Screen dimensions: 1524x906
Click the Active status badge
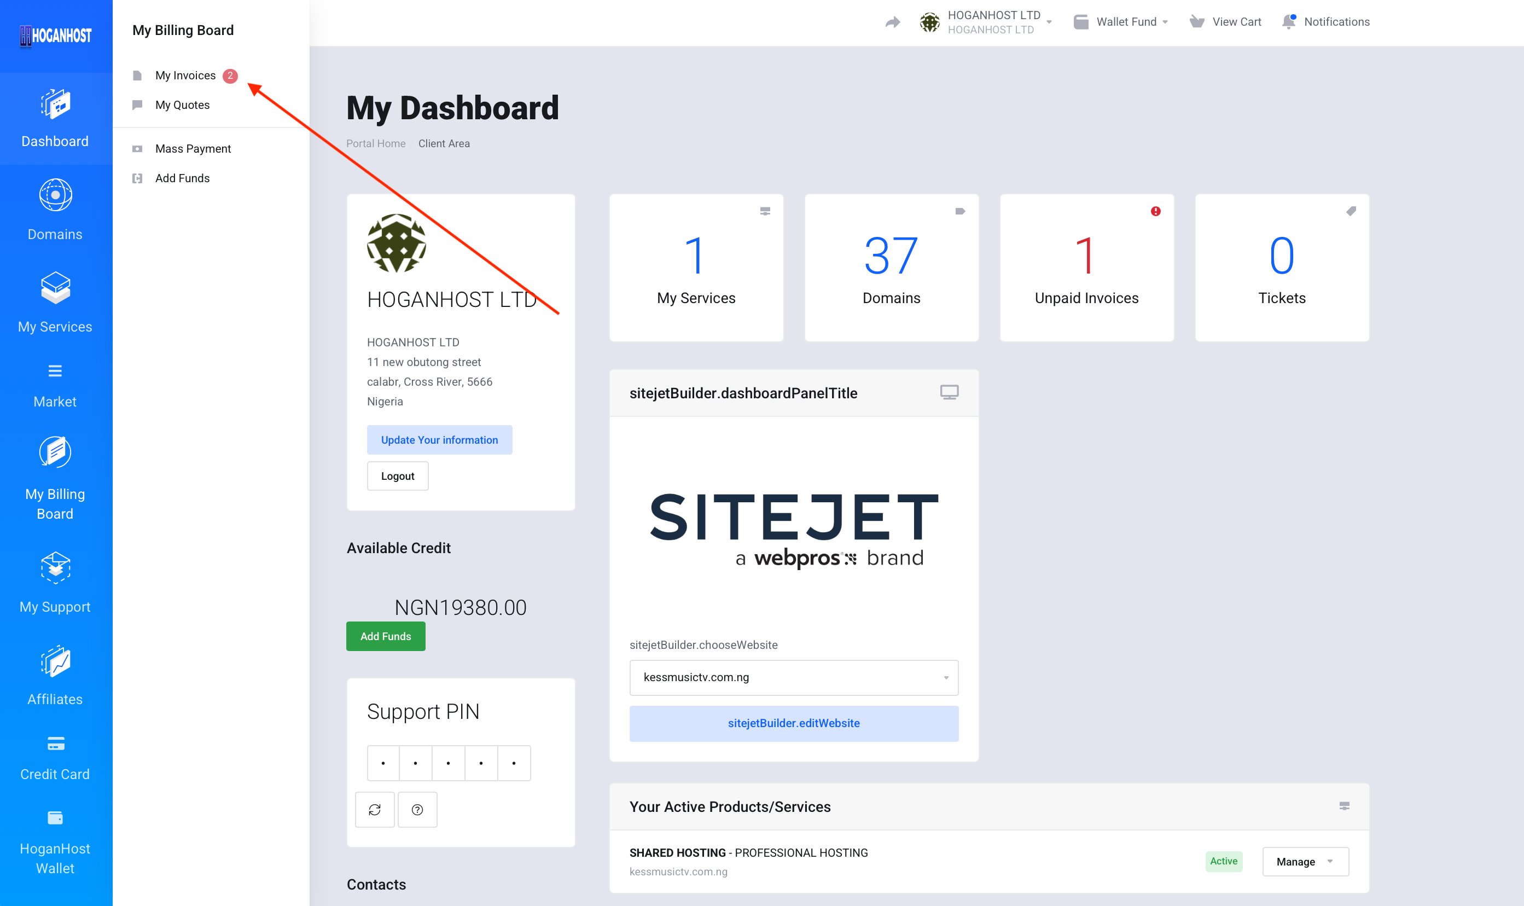[x=1224, y=861]
